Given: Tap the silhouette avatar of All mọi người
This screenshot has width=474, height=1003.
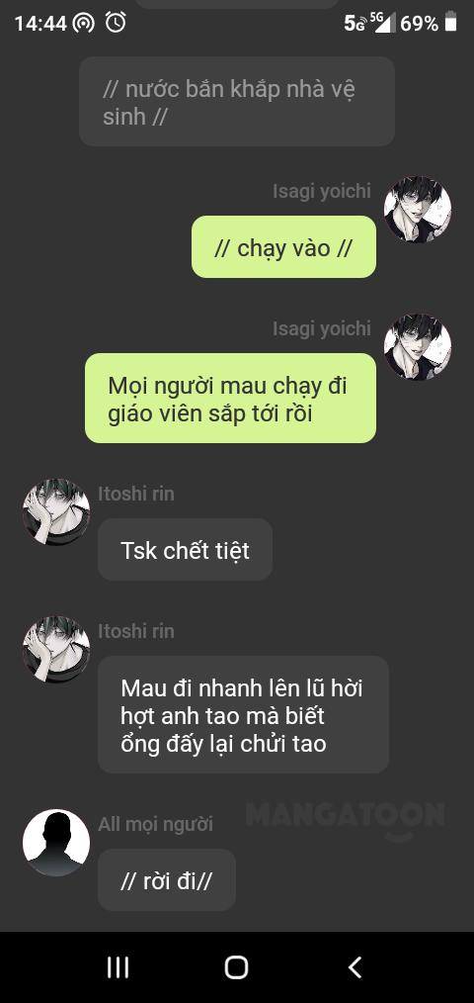Looking at the screenshot, I should pos(56,843).
